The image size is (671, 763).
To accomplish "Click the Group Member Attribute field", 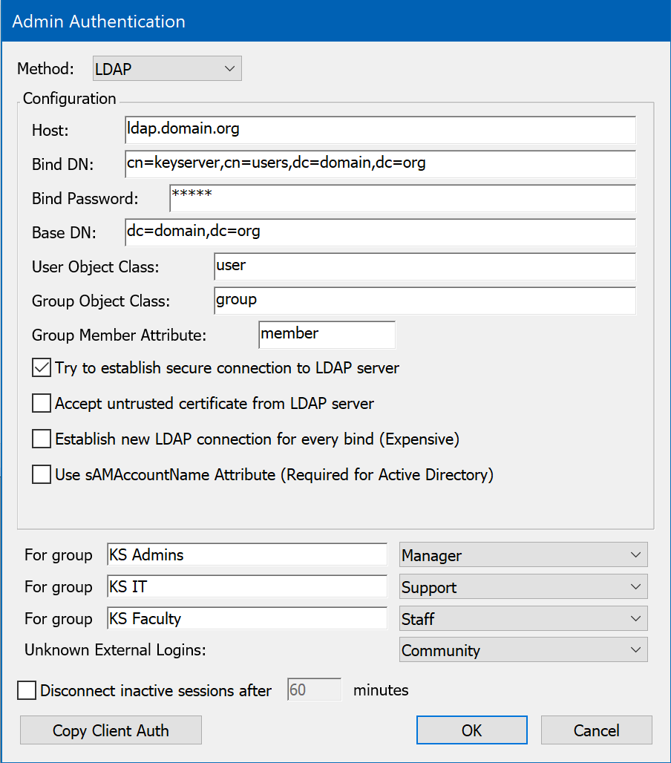I will [327, 335].
